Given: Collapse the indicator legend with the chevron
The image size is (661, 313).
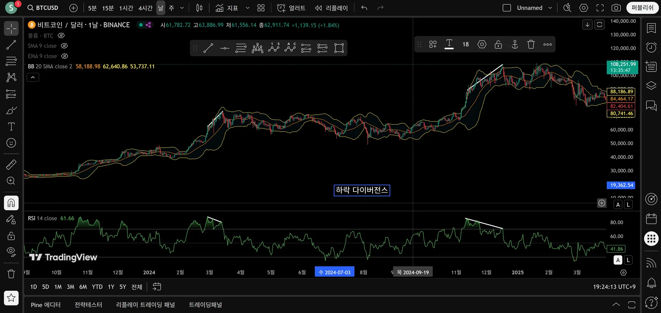Looking at the screenshot, I should pyautogui.click(x=33, y=77).
